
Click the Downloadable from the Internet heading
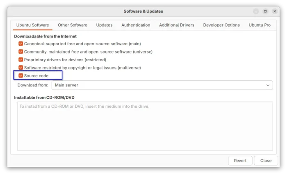pos(46,36)
